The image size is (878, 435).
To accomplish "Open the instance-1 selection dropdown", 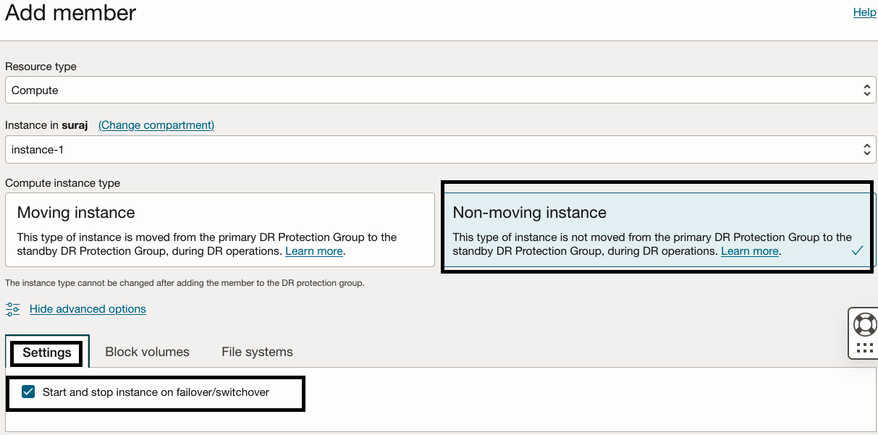I will click(434, 150).
